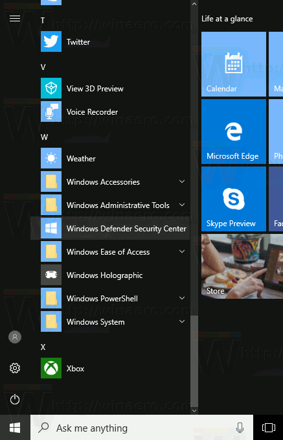Click the app list scrollbar down arrow

point(194,411)
